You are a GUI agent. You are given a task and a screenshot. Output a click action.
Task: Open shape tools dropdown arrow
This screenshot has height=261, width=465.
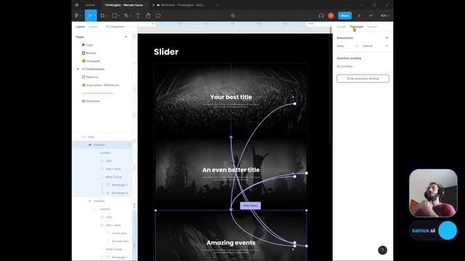(118, 16)
